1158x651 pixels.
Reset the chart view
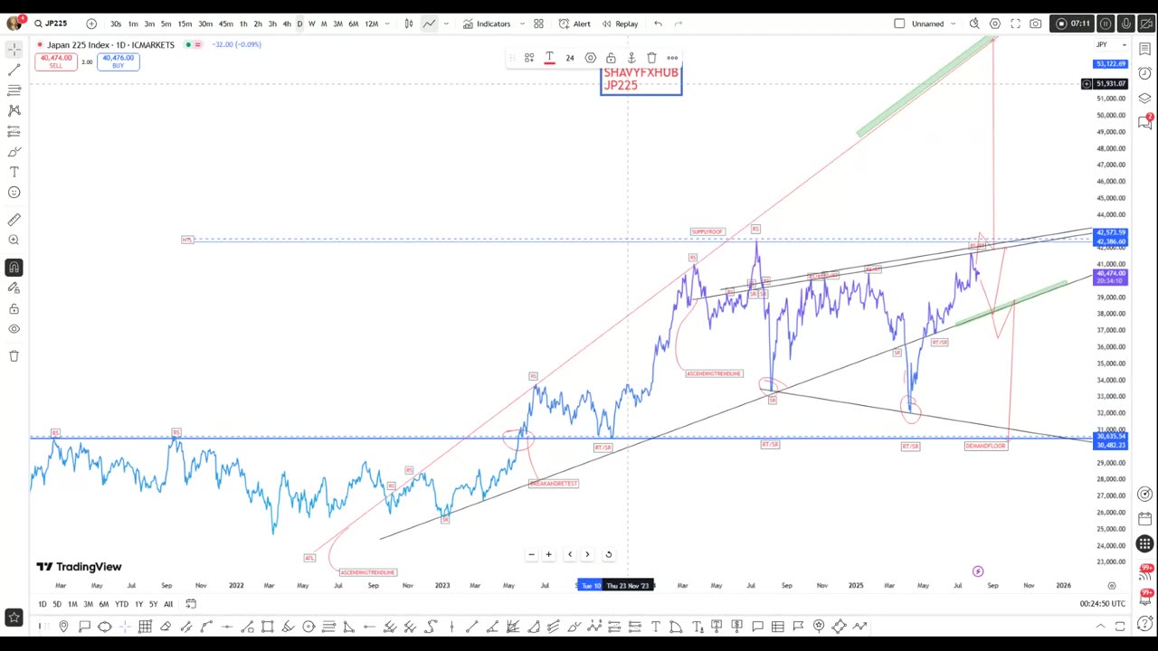tap(608, 554)
